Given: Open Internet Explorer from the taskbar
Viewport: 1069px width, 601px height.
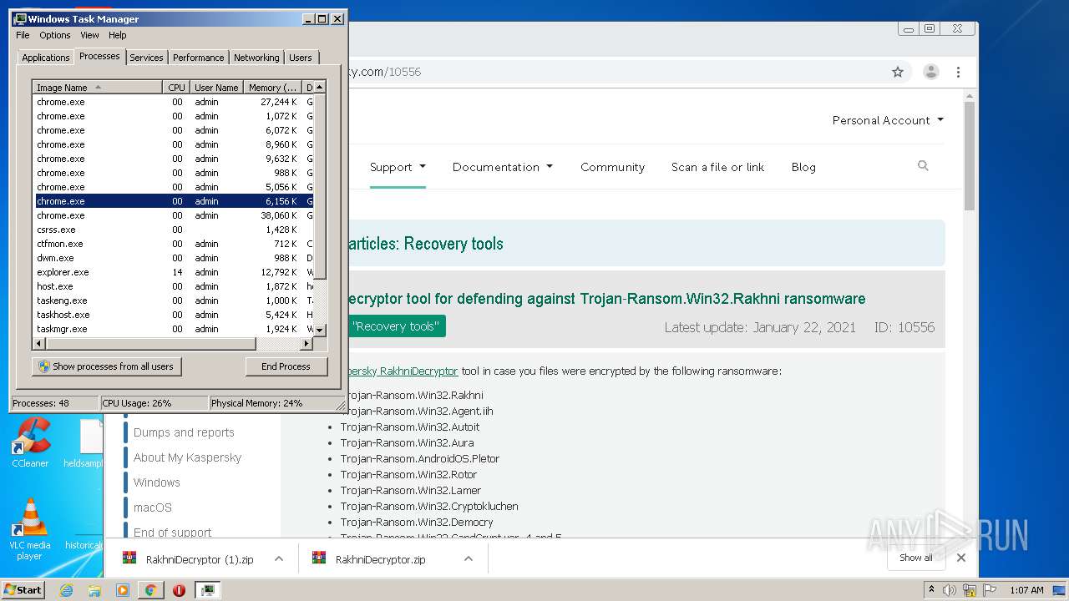Looking at the screenshot, I should click(x=66, y=590).
